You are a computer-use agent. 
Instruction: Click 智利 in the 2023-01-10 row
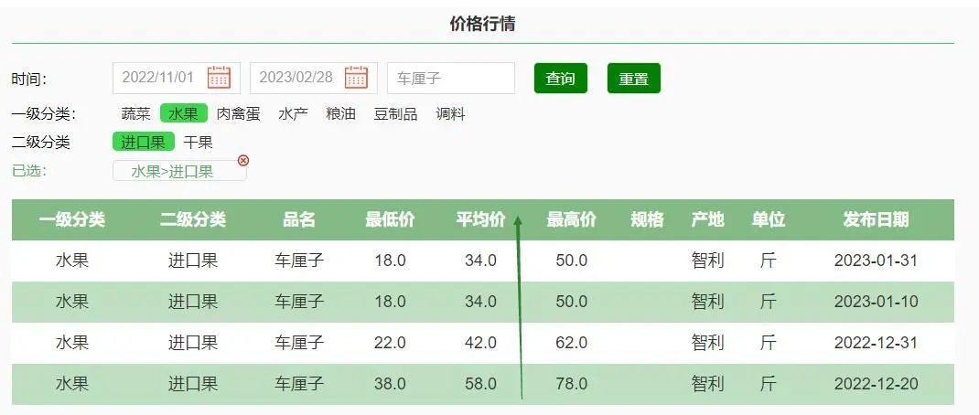click(x=707, y=302)
